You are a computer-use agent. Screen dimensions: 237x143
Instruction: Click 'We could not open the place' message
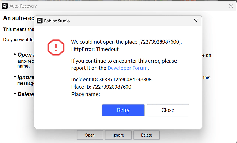pyautogui.click(x=127, y=42)
